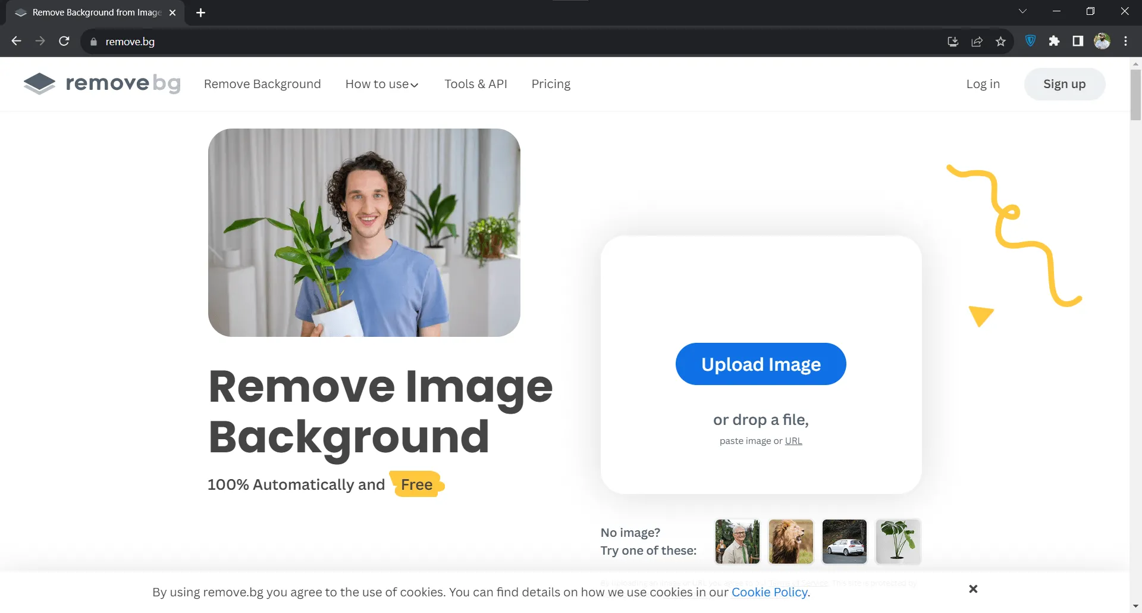Open the Extensions puzzle icon
Image resolution: width=1142 pixels, height=613 pixels.
point(1054,41)
